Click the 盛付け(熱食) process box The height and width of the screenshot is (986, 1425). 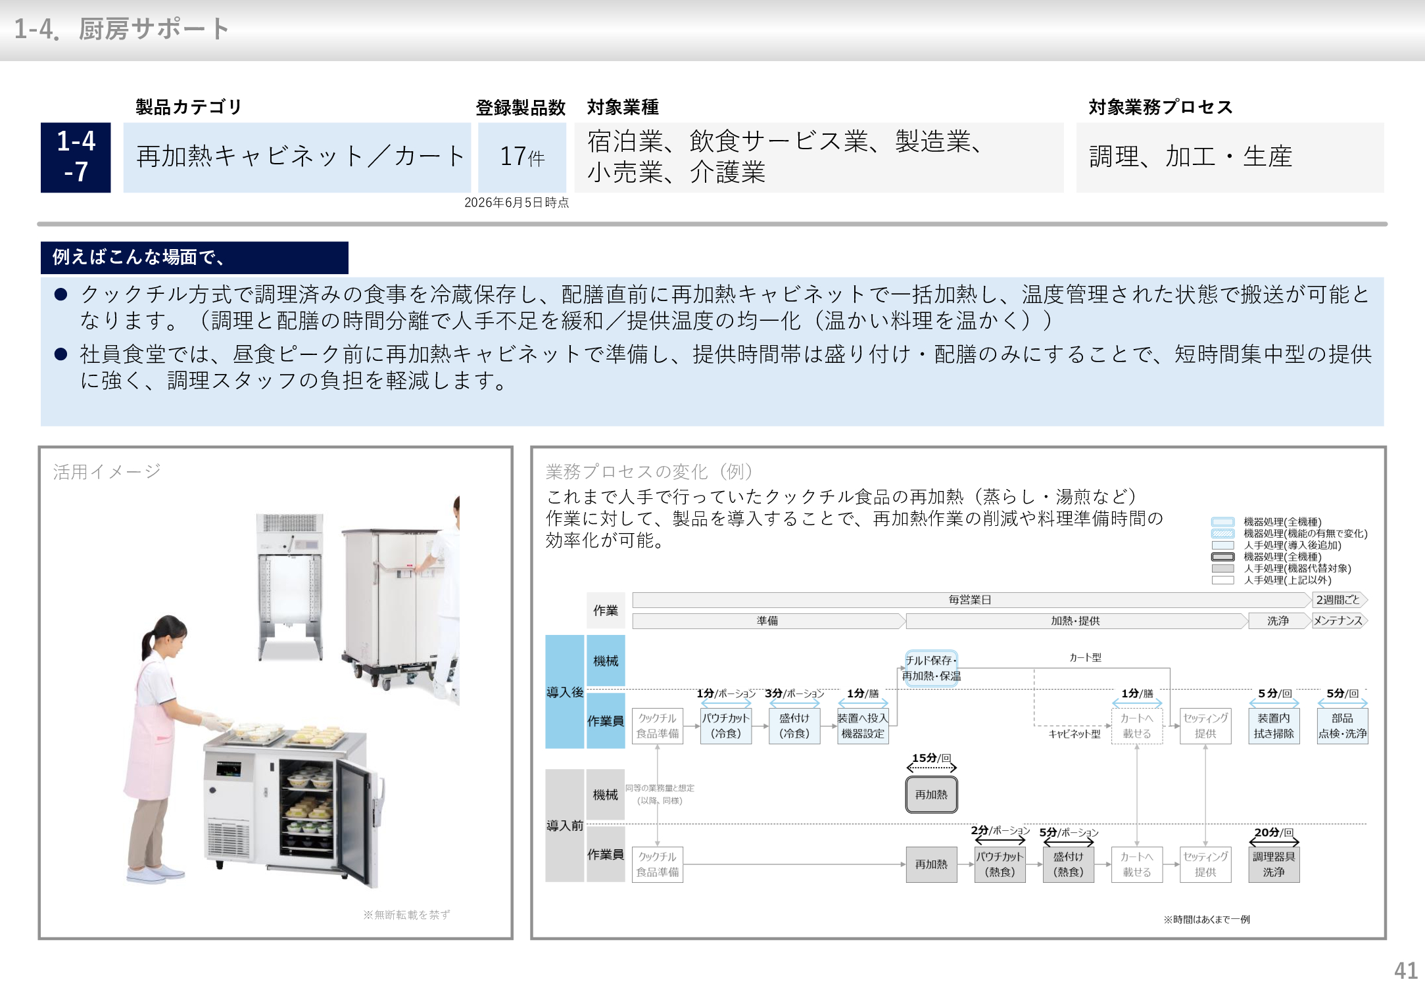pos(1068,864)
